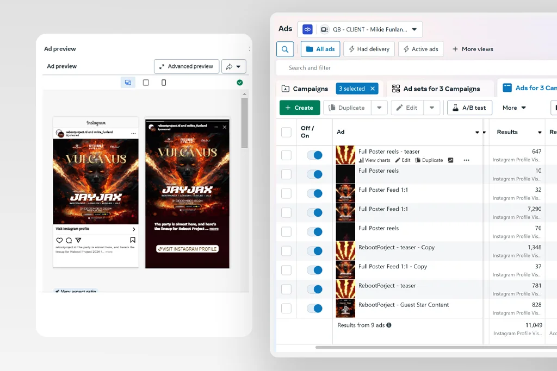The width and height of the screenshot is (557, 371).
Task: Toggle off the RebootPorject - Guest Star Content ad
Action: point(314,309)
